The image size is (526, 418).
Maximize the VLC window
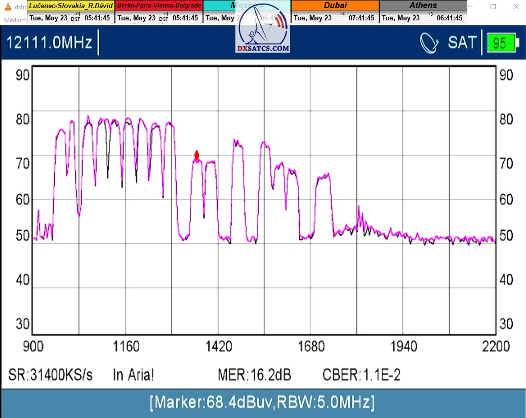click(x=493, y=7)
